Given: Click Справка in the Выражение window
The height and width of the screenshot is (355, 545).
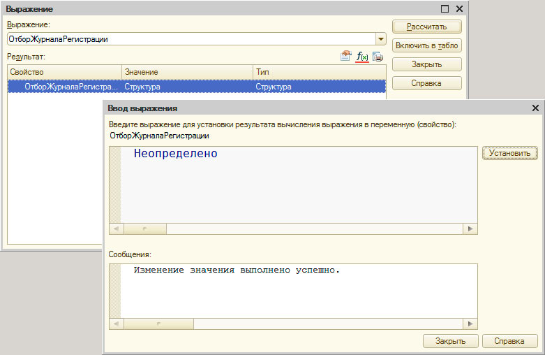Looking at the screenshot, I should (427, 83).
